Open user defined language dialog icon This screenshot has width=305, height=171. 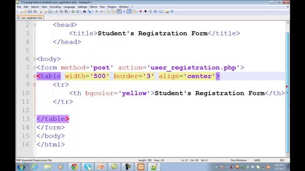[x=134, y=11]
